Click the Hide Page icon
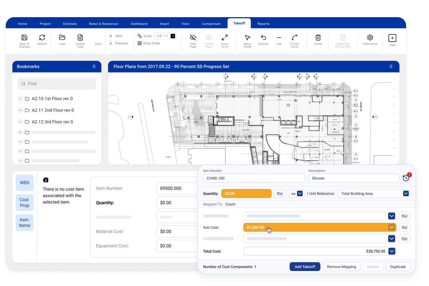This screenshot has width=429, height=286. click(x=193, y=38)
